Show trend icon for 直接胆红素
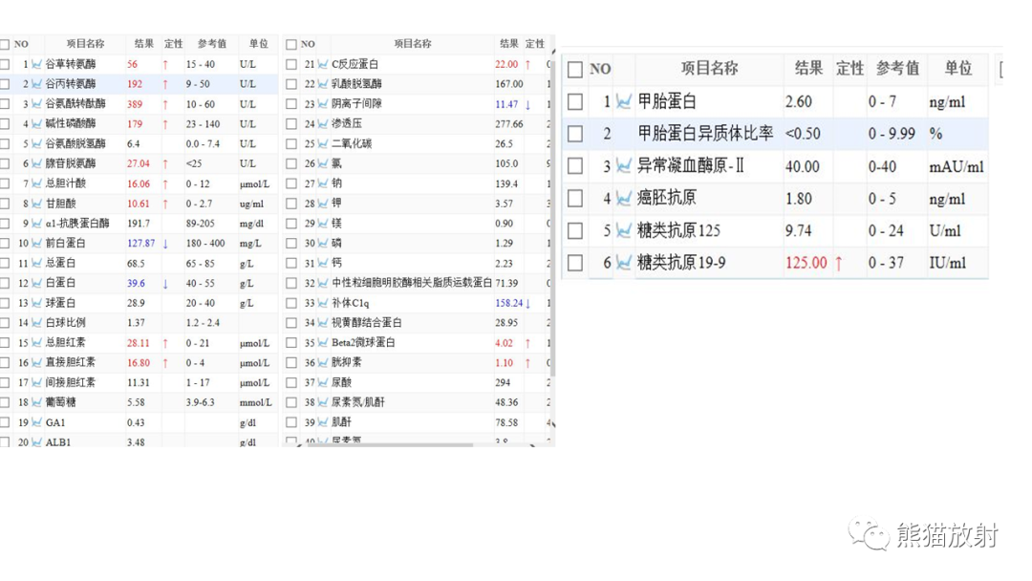The height and width of the screenshot is (581, 1032). point(37,362)
